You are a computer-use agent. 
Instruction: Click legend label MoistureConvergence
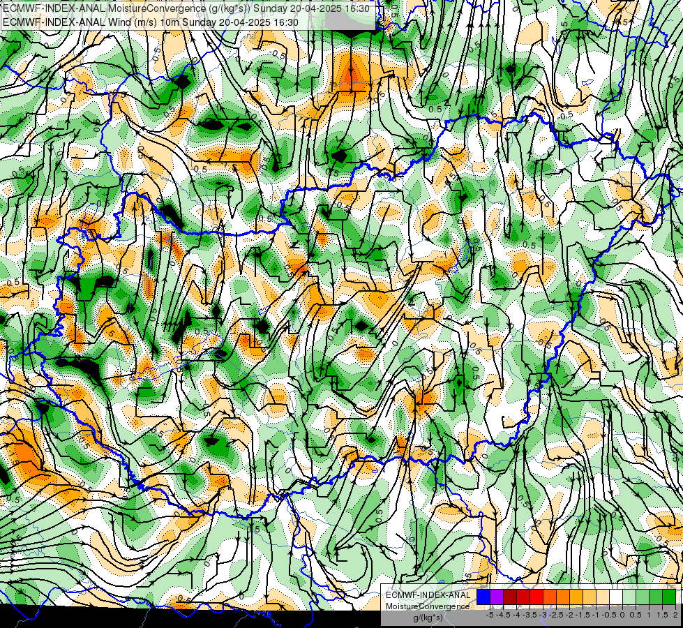pos(428,606)
